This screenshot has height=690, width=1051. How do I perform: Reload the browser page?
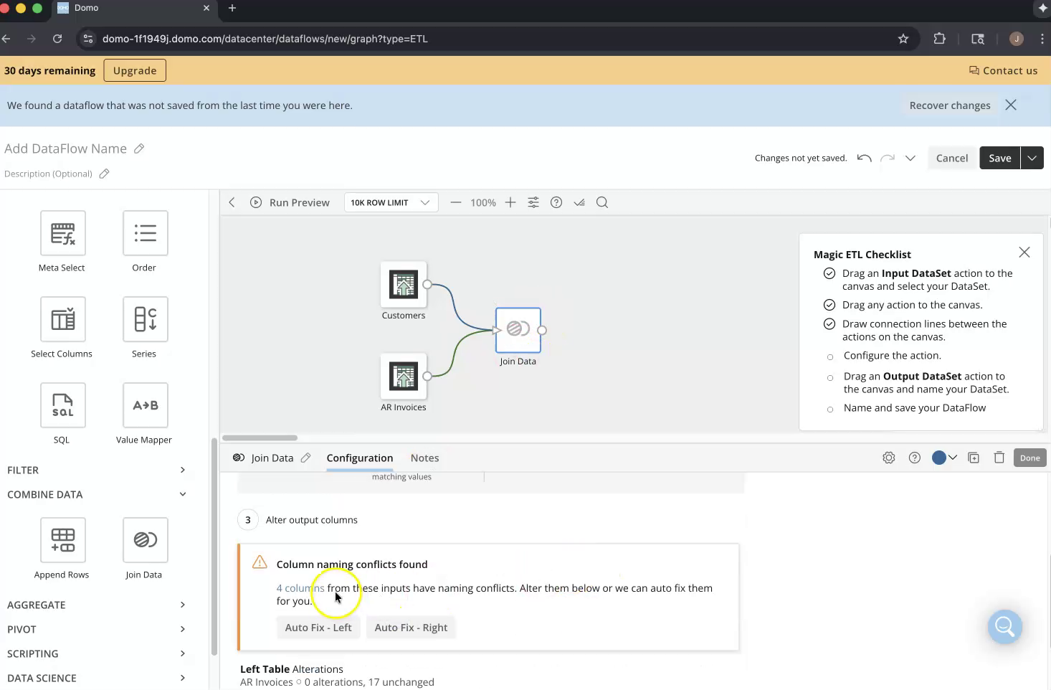(x=57, y=39)
